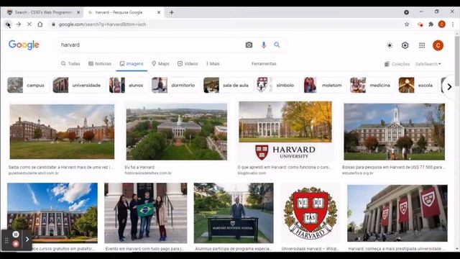Switch to the Todas results tab
The image size is (460, 259).
tap(70, 64)
